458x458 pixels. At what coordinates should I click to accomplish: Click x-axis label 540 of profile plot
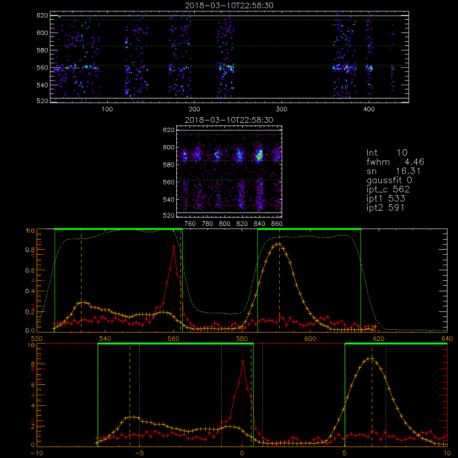click(x=105, y=338)
